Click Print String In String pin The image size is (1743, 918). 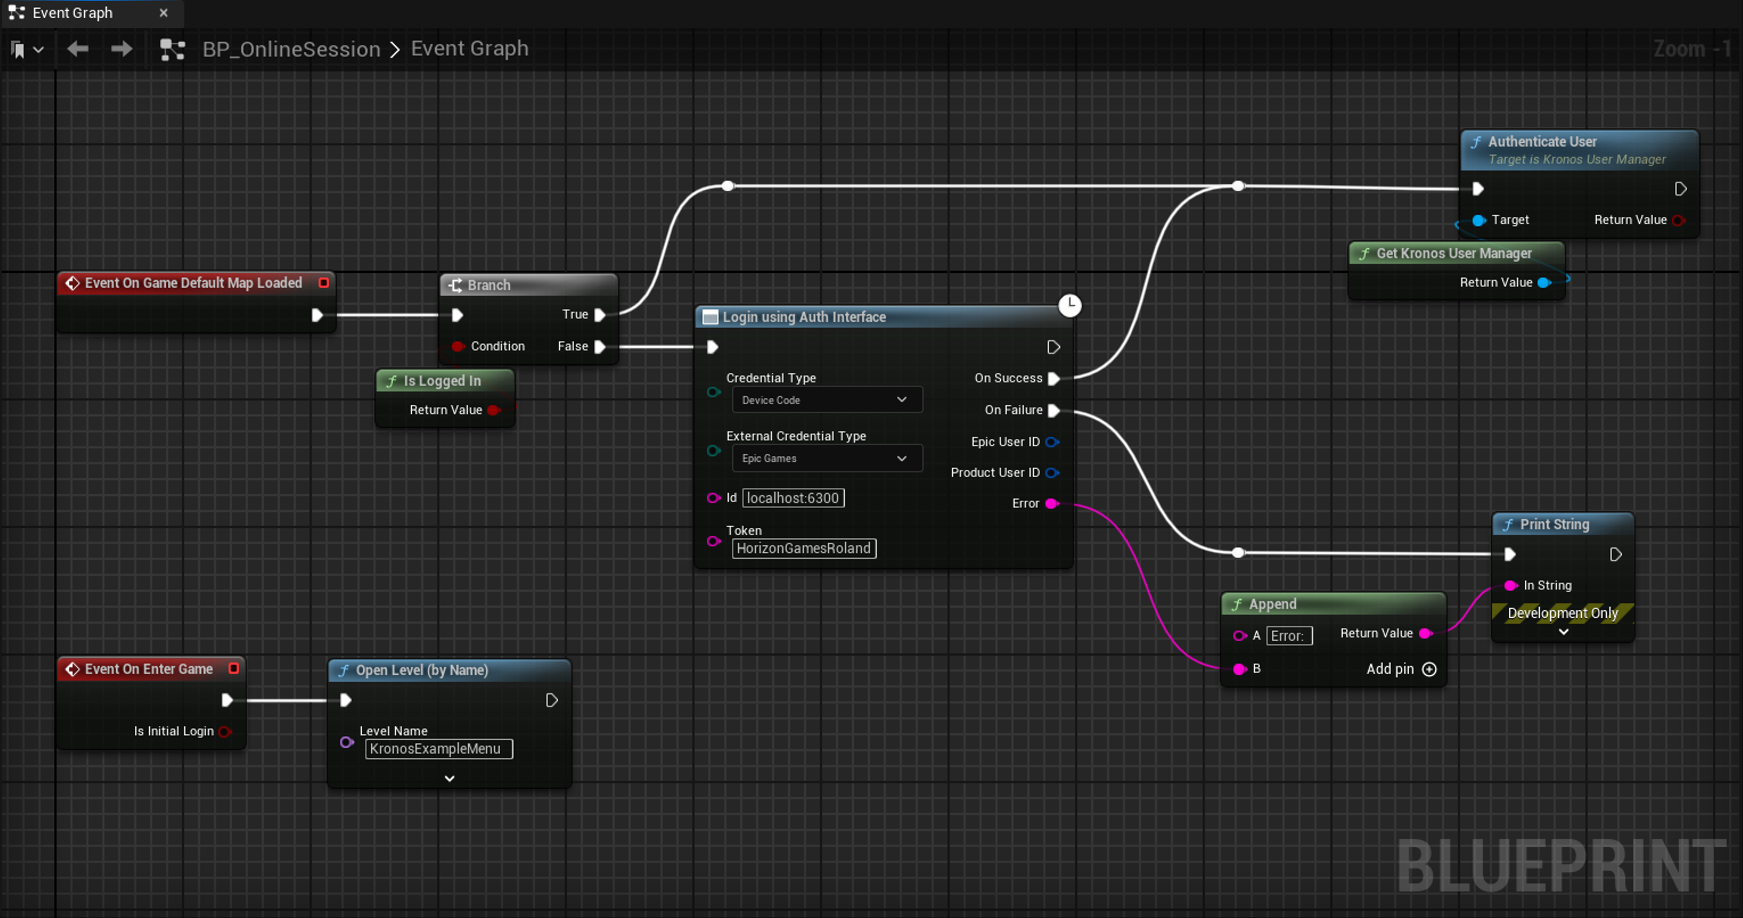[x=1511, y=585]
